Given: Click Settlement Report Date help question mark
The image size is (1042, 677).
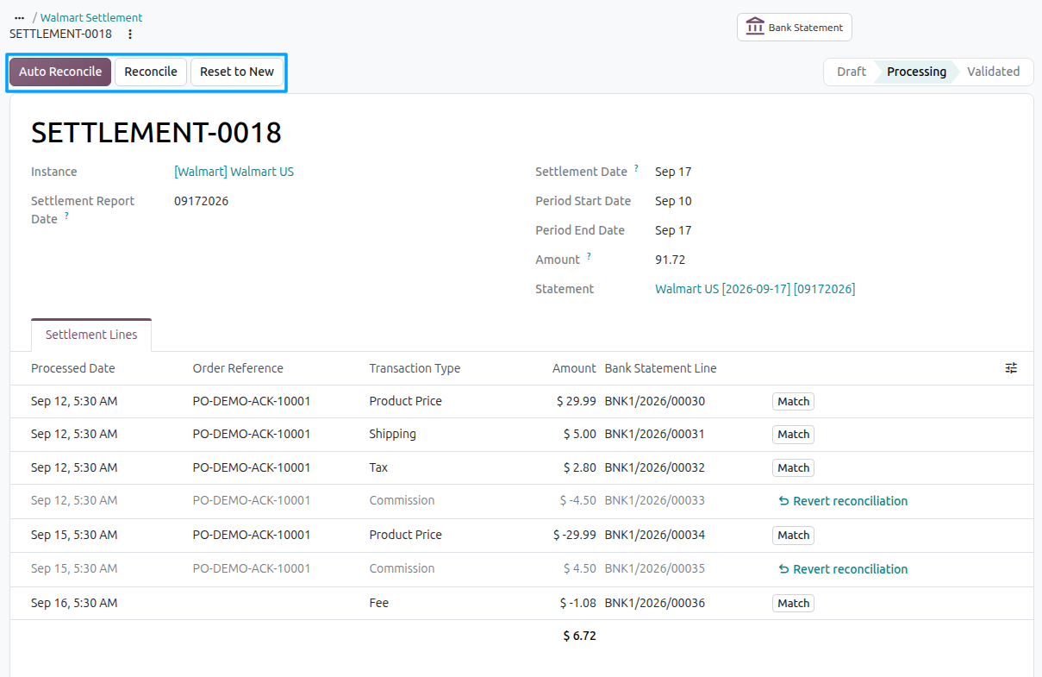Looking at the screenshot, I should [x=66, y=216].
